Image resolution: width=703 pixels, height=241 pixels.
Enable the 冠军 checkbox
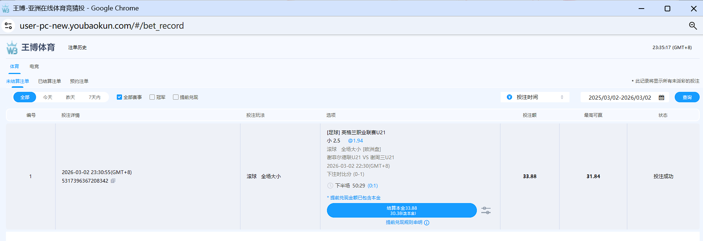point(152,97)
